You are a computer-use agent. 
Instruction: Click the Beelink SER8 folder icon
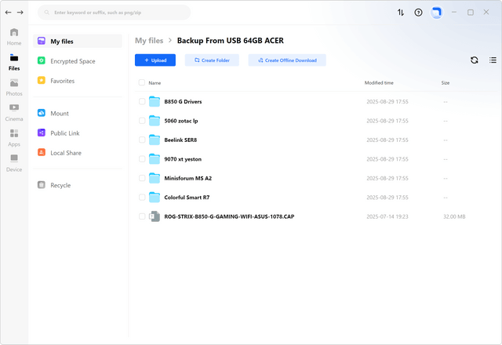coord(155,140)
